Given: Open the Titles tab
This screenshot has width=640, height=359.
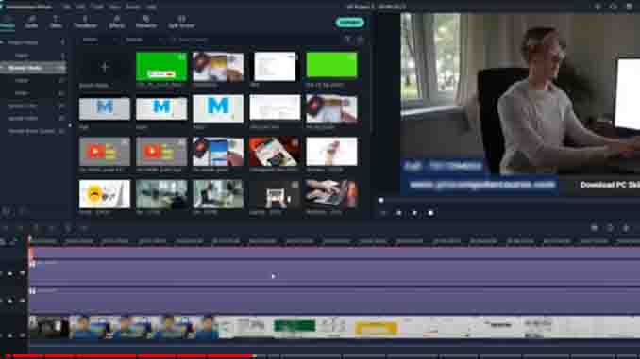Looking at the screenshot, I should pos(56,22).
